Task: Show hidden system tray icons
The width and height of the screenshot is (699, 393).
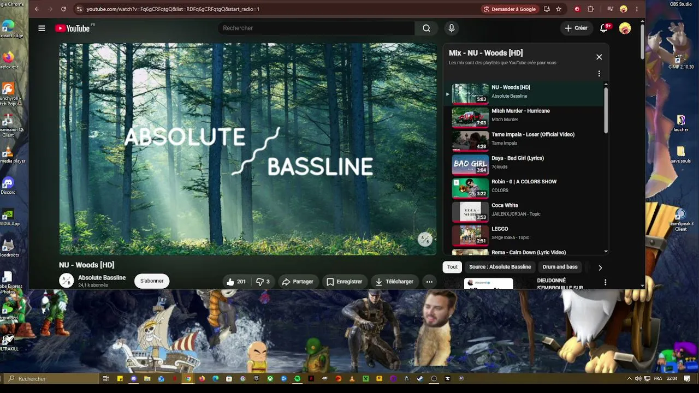Action: (629, 378)
